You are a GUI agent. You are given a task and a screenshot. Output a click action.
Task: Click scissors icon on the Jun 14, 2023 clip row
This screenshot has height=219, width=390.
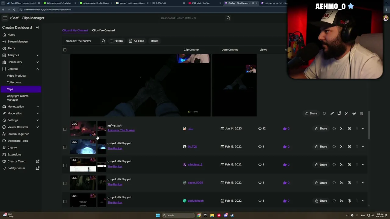pyautogui.click(x=342, y=129)
